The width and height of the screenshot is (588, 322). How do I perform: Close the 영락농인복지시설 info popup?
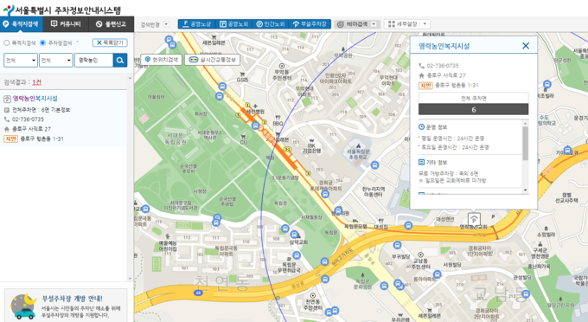point(526,46)
